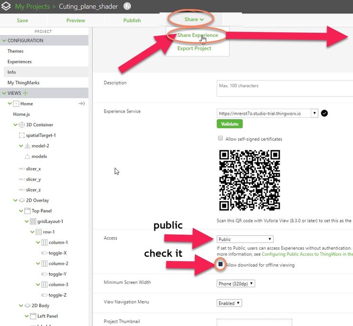Open the View Navigation Menu dropdown
Image resolution: width=353 pixels, height=326 pixels.
[229, 303]
